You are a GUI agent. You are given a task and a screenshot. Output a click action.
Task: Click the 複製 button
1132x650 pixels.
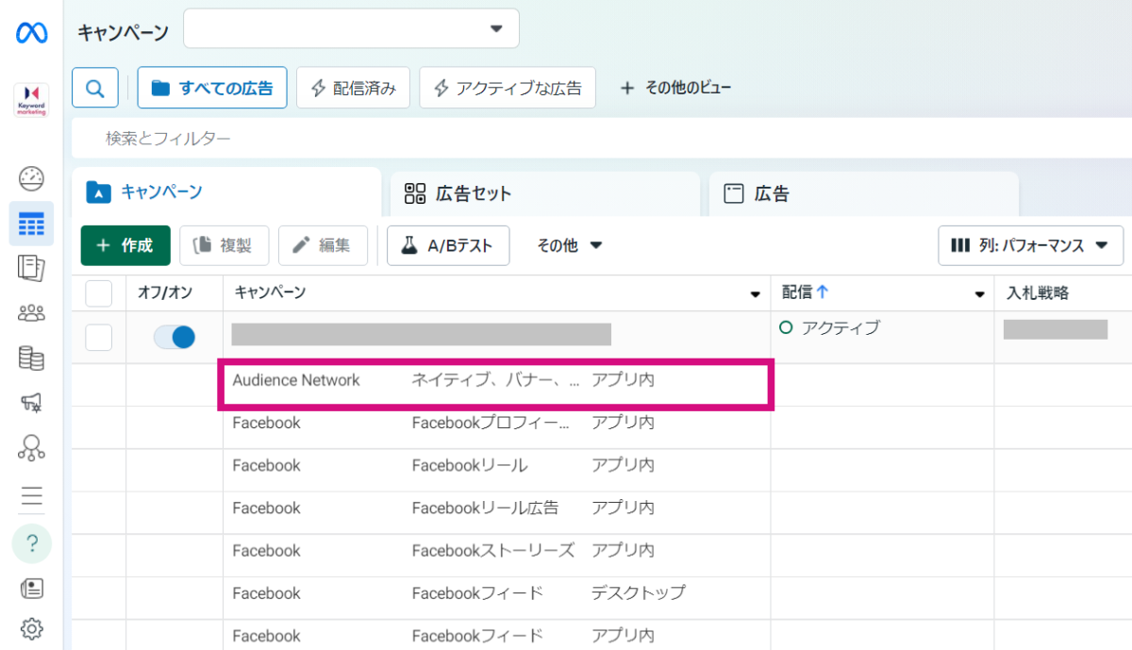225,245
